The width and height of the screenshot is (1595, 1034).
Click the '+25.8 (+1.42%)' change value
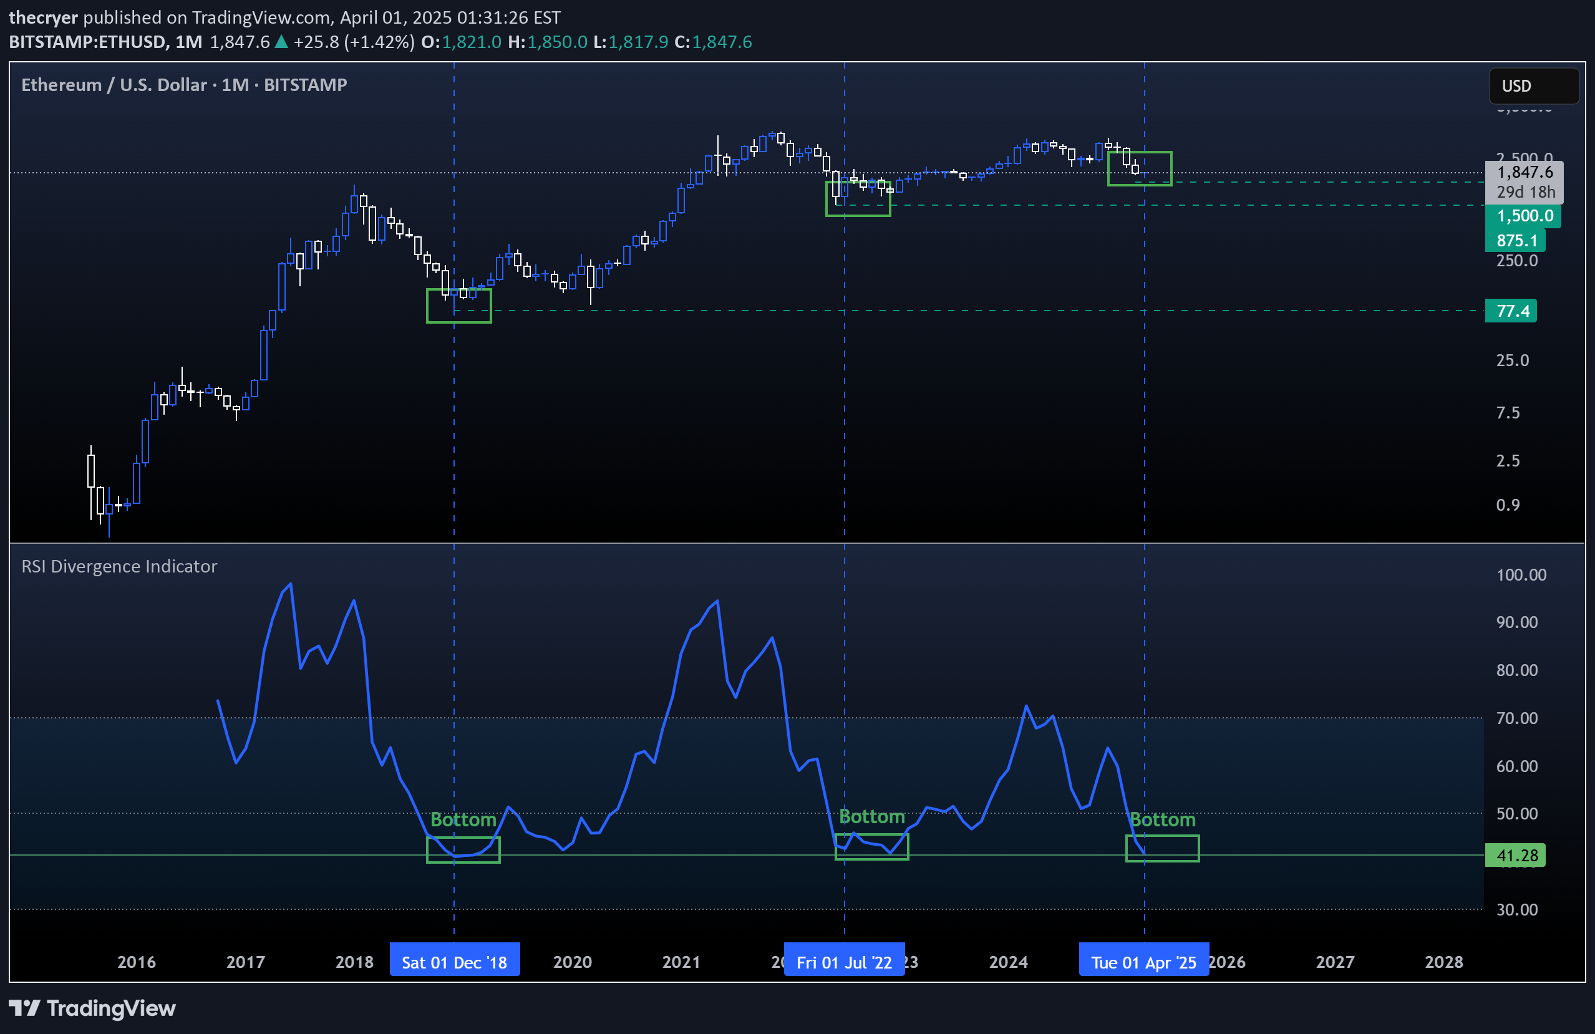pos(354,42)
